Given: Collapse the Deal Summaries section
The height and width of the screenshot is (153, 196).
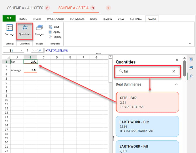Looking at the screenshot, I should pos(176,85).
